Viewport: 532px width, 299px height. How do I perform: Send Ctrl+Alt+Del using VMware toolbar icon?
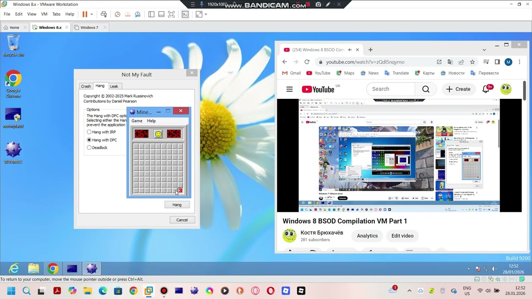104,14
